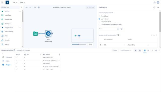Collapse the tool palette with chevron

pyautogui.click(x=21, y=7)
